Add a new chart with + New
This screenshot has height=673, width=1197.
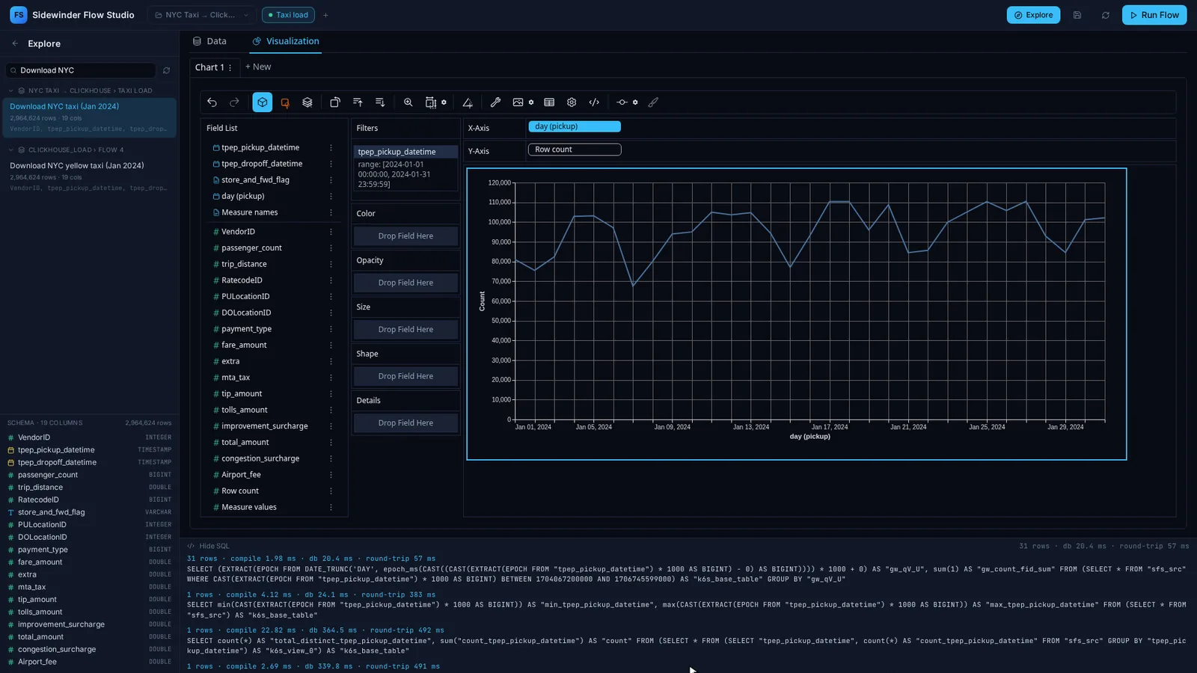tap(258, 67)
